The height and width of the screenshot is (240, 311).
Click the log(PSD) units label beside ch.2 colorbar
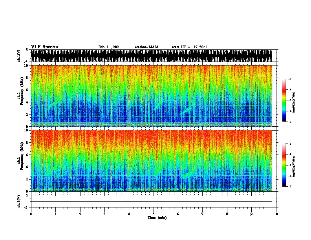[x=294, y=167]
